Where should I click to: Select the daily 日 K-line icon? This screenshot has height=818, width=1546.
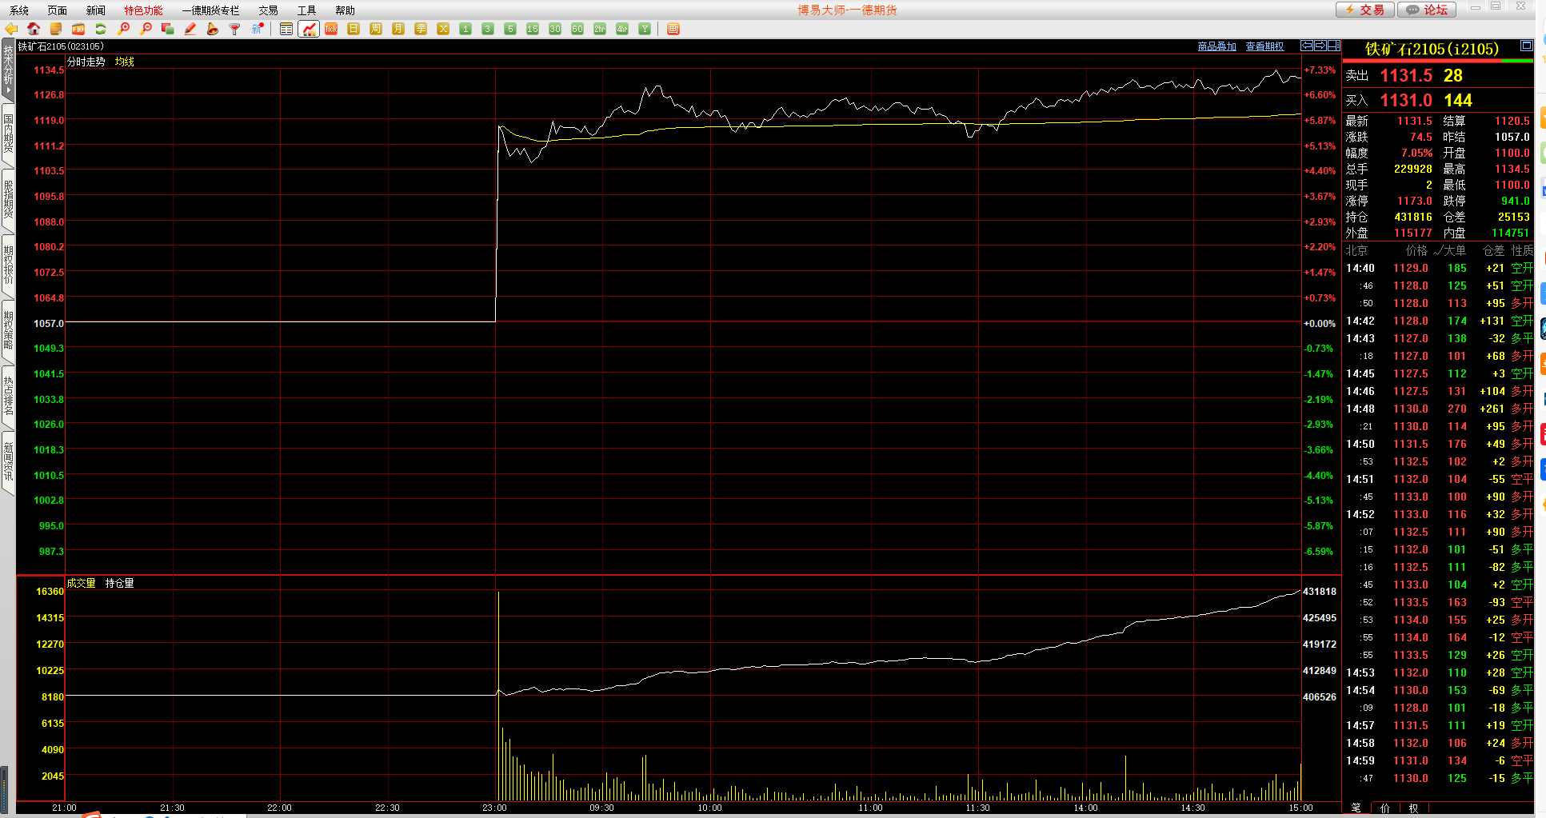coord(354,29)
